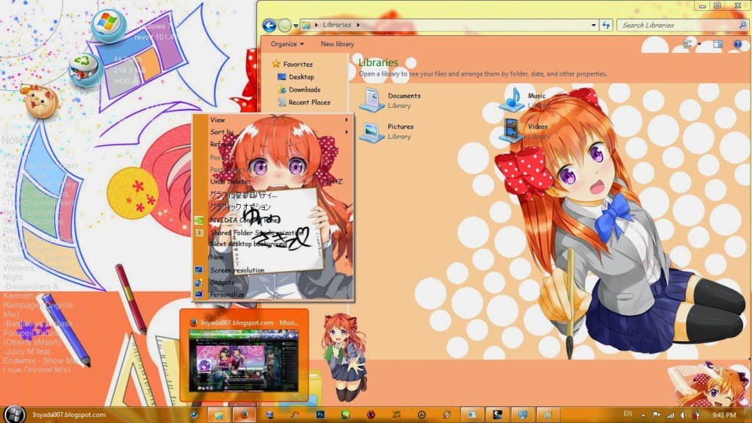This screenshot has height=423, width=752.
Task: Open the Preview pane toggle
Action: 717,44
